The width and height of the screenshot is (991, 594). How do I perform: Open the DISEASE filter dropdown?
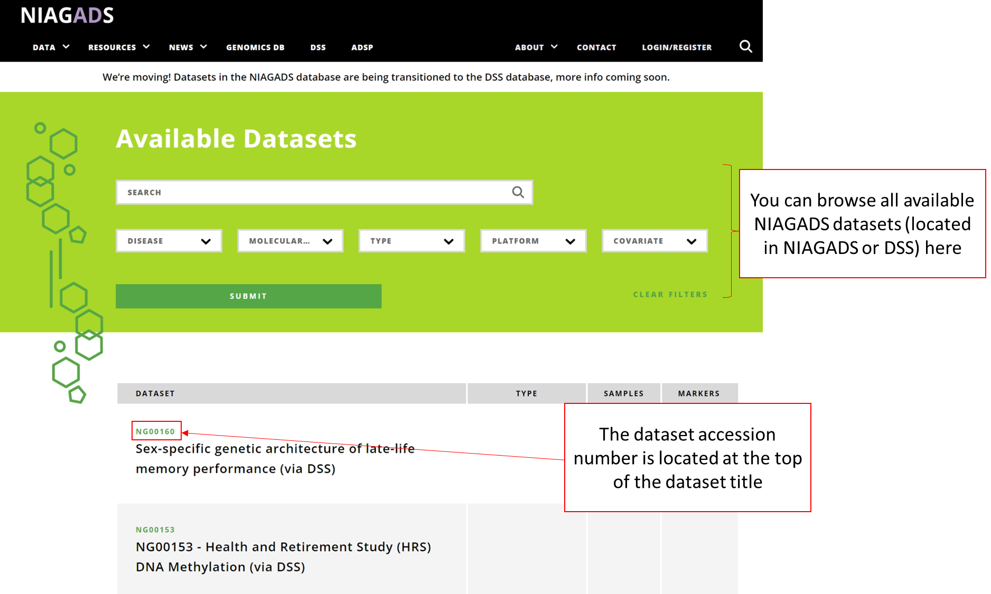(169, 241)
